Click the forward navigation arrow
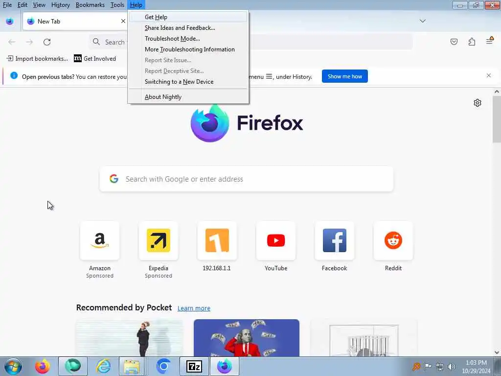The image size is (501, 376). (x=29, y=42)
